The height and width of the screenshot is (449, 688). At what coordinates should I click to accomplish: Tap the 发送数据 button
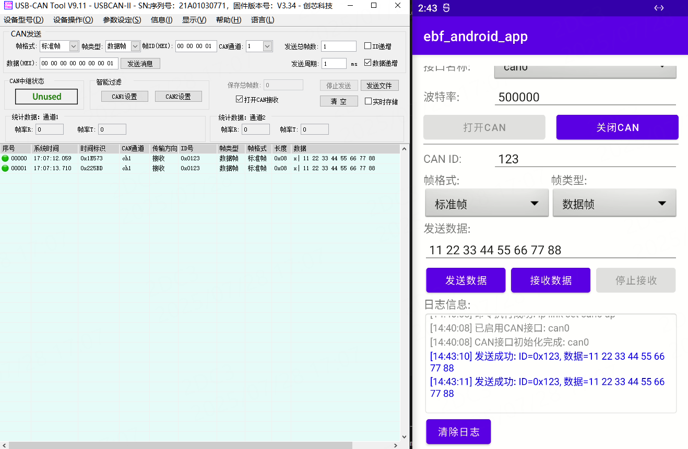pos(466,280)
